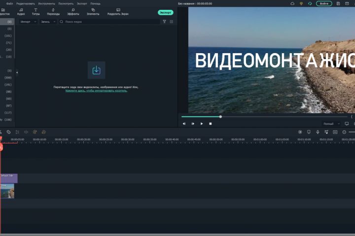The width and height of the screenshot is (355, 236).
Task: Zoom out timeline with minus icon
Action: [x=344, y=132]
